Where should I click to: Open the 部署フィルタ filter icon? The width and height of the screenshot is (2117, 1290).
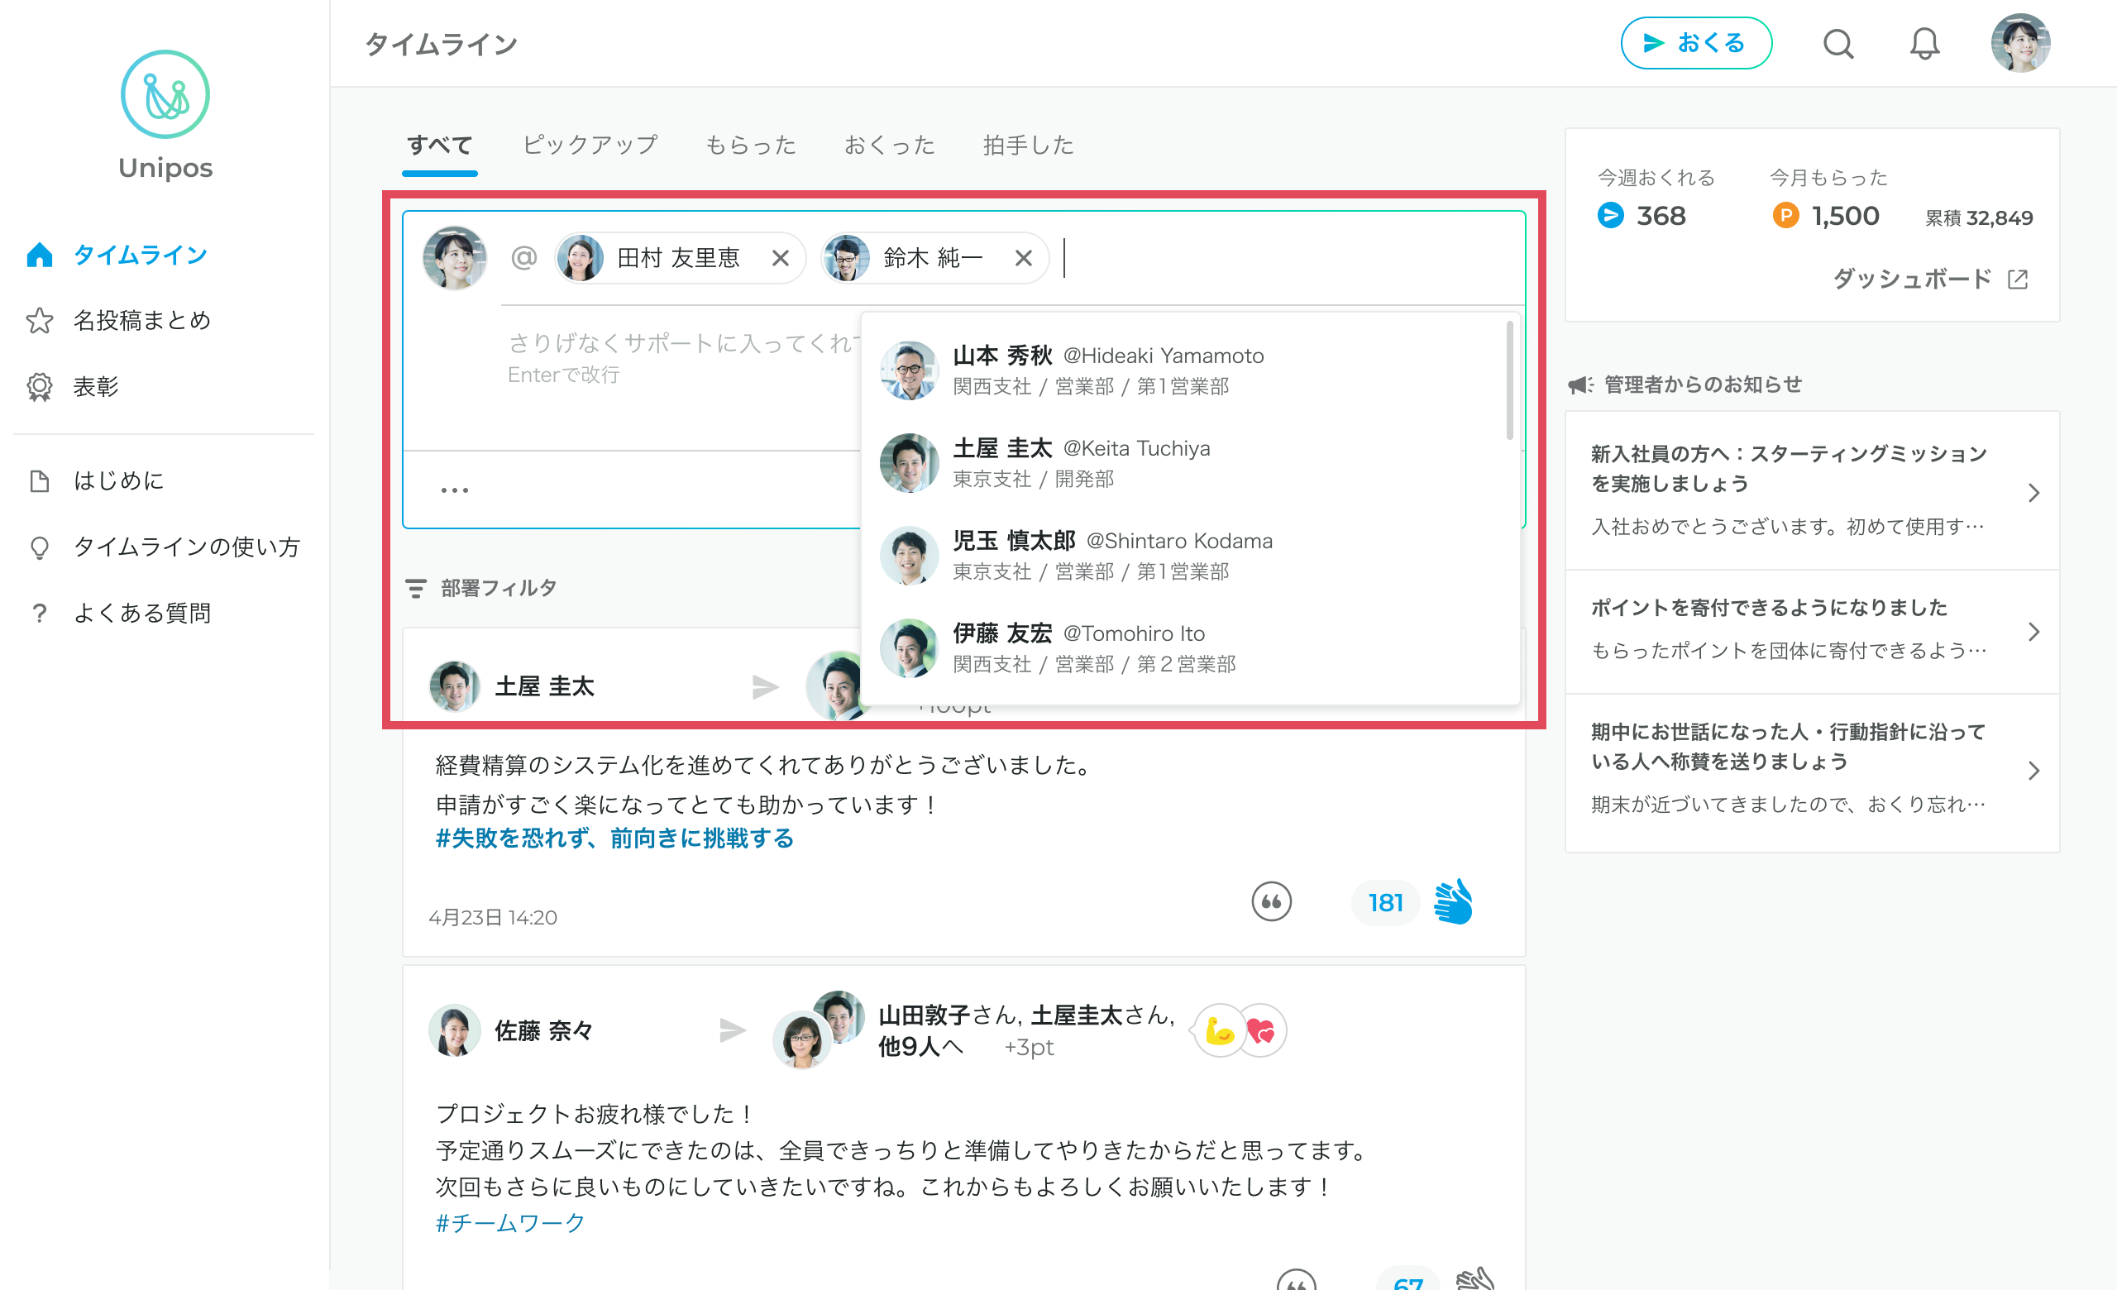point(416,587)
